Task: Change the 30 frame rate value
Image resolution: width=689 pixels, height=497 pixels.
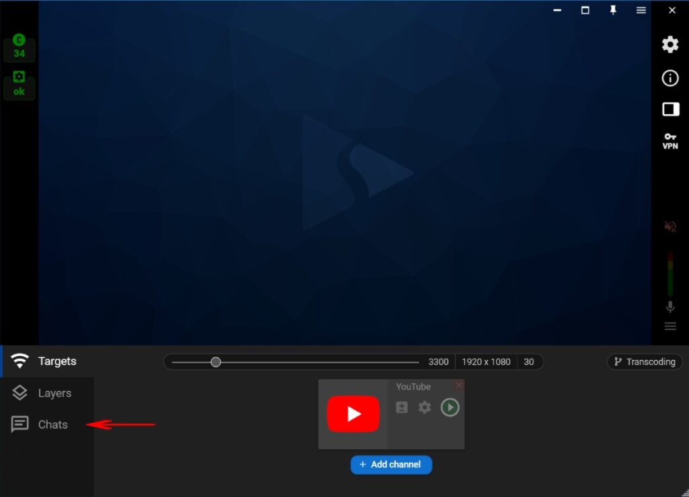Action: pos(529,362)
